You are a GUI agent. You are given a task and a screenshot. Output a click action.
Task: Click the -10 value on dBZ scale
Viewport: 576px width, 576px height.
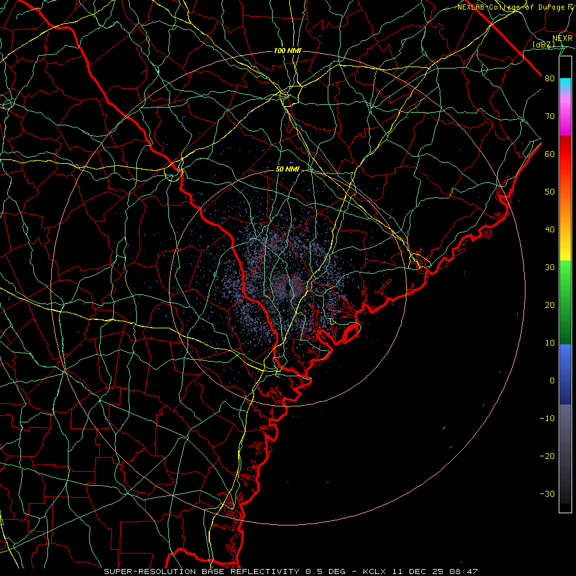(x=547, y=419)
